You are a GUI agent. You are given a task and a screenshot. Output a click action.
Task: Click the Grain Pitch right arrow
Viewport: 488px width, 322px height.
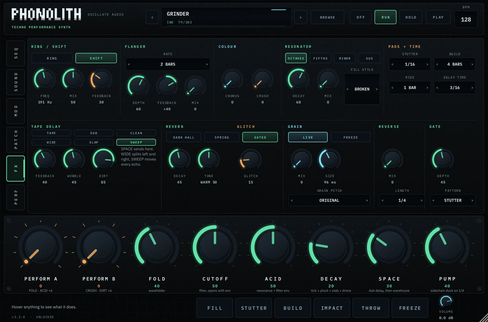tap(367, 200)
